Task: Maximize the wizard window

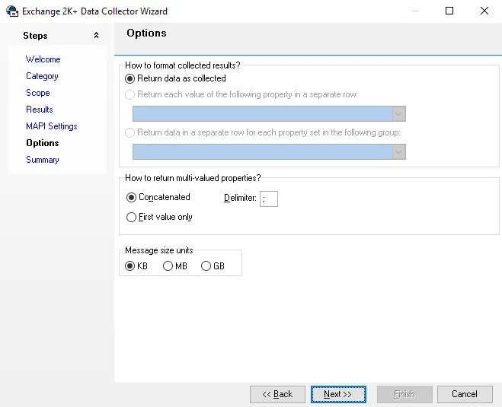Action: pyautogui.click(x=449, y=11)
